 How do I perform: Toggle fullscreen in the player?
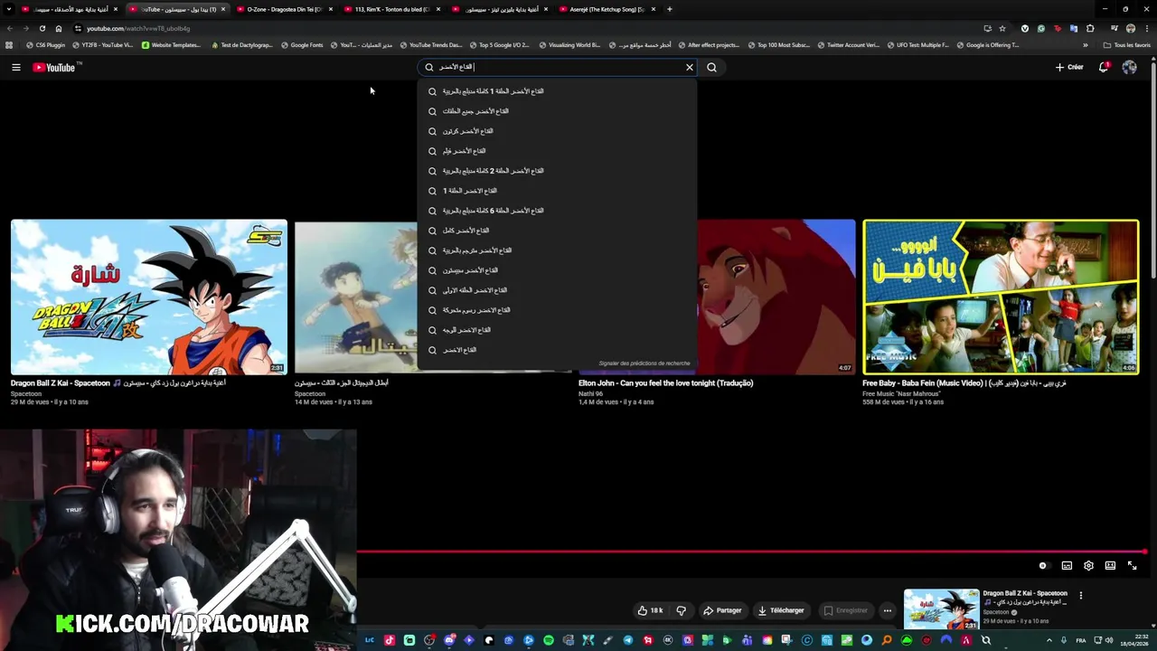[1132, 566]
